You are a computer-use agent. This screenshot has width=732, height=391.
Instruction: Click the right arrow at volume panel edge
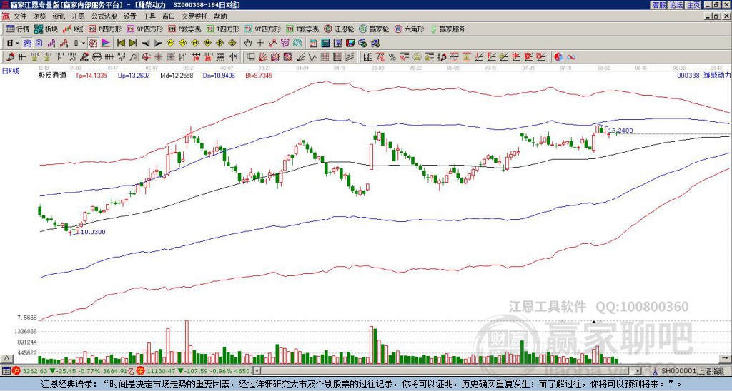point(726,358)
